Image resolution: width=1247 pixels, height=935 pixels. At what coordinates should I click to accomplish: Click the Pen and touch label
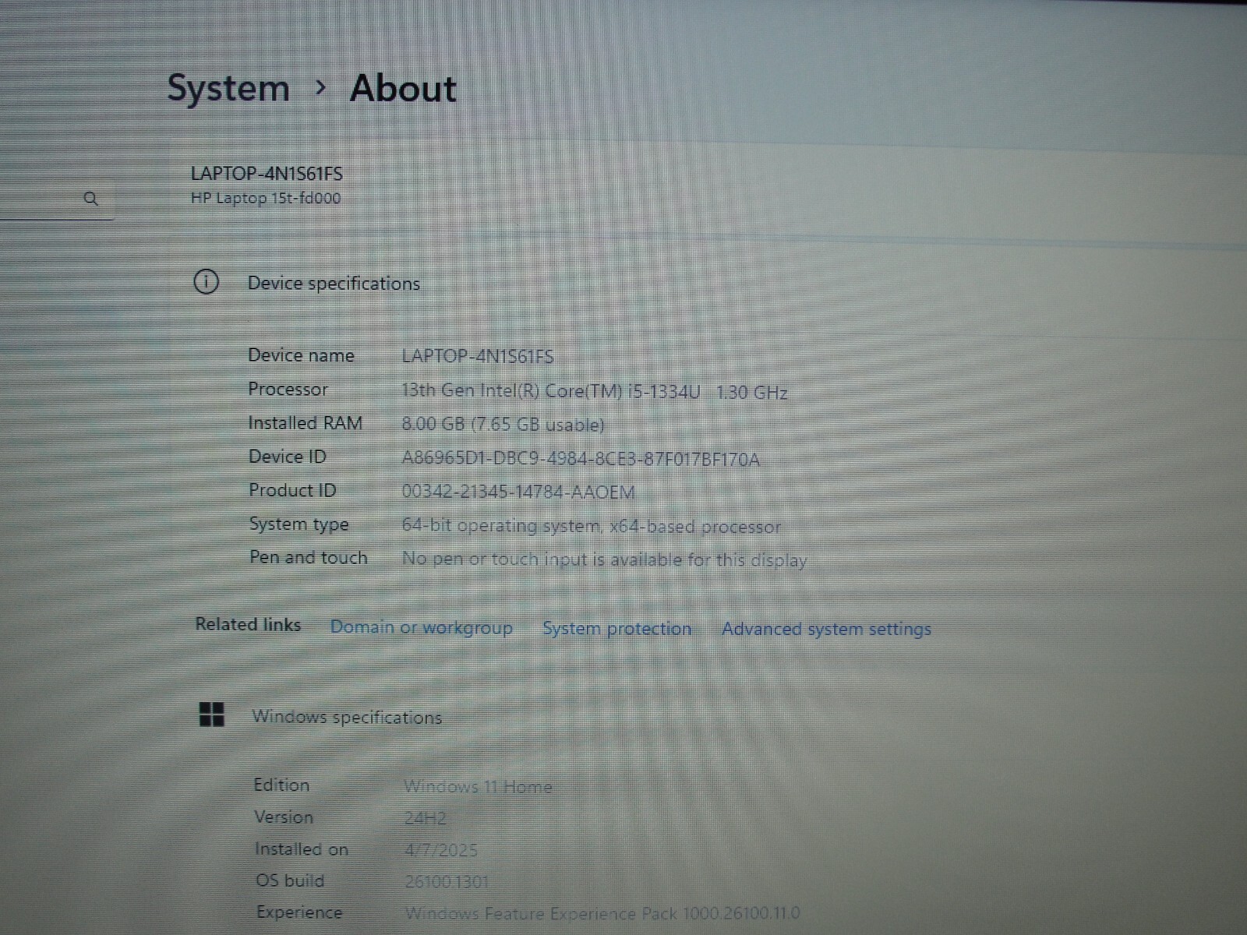308,557
